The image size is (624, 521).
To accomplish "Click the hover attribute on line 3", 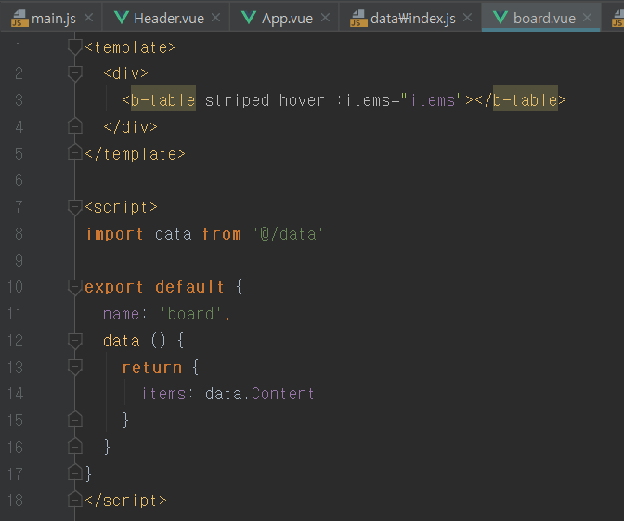I will 302,100.
